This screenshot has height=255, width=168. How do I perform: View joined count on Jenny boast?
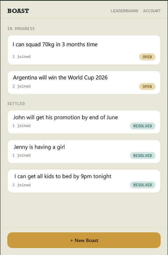(22, 155)
